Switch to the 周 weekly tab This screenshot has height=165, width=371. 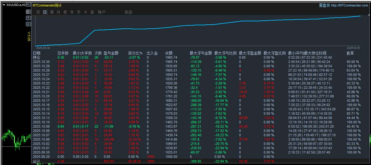click(x=52, y=12)
